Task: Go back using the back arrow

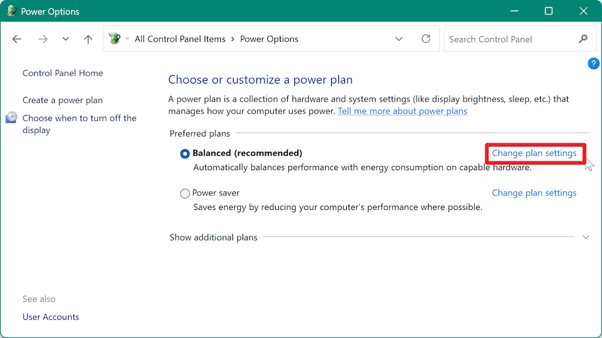Action: 17,39
